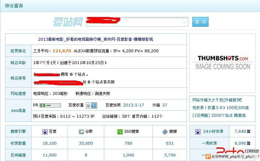The width and height of the screenshot is (260, 161).
Task: Click the 收录数量 row label
Action: point(18,143)
